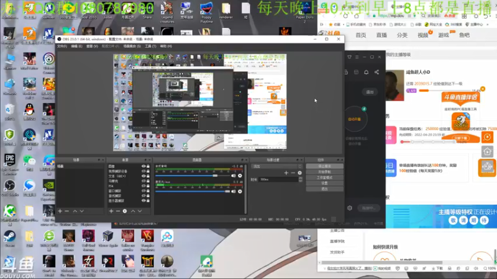Open the 工具(T) menu in OBS
The width and height of the screenshot is (497, 279).
point(150,46)
